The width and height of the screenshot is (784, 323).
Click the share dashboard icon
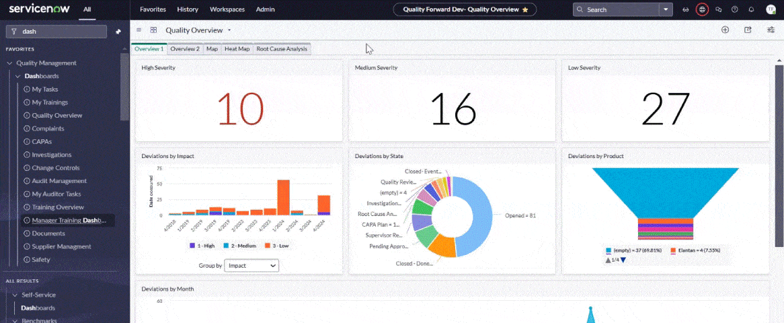tap(748, 30)
